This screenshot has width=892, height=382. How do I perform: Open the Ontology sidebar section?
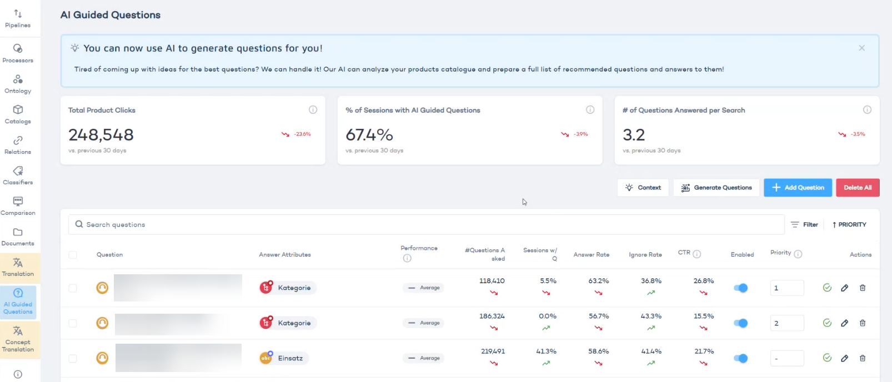(18, 84)
